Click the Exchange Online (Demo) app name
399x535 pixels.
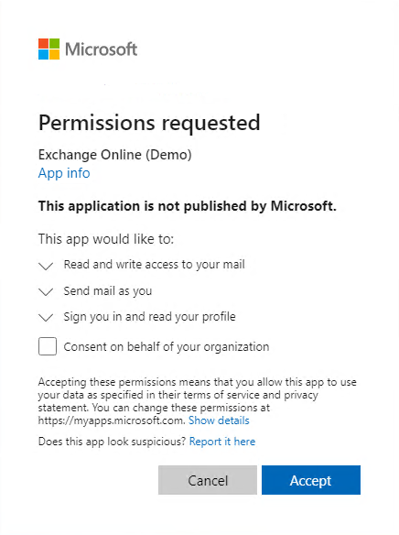tap(114, 155)
